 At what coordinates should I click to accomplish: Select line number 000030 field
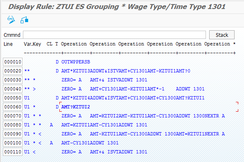[x=13, y=80]
